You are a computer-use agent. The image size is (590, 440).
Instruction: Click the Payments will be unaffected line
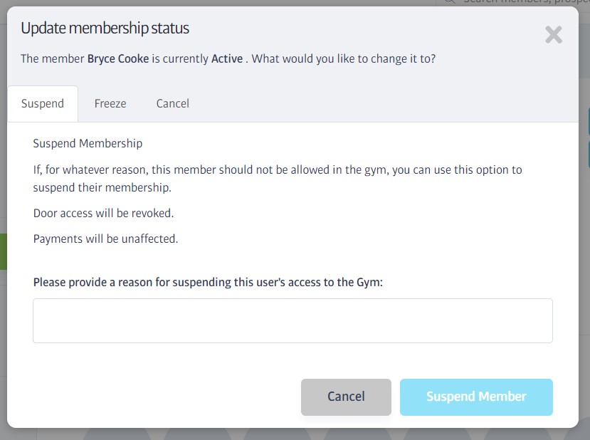[x=105, y=239]
